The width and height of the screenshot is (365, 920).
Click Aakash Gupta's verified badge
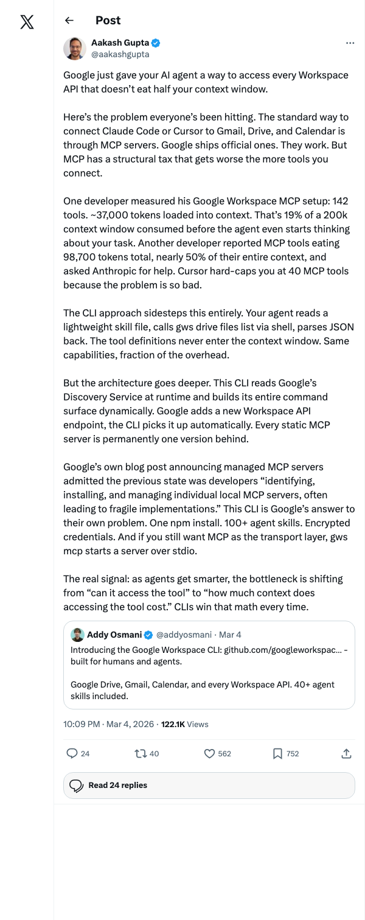pos(157,42)
